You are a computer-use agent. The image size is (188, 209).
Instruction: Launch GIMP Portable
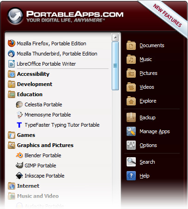(x=40, y=166)
